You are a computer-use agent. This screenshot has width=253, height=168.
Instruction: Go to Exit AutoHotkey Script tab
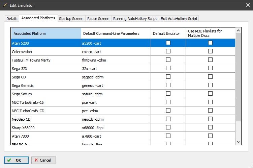(179, 19)
